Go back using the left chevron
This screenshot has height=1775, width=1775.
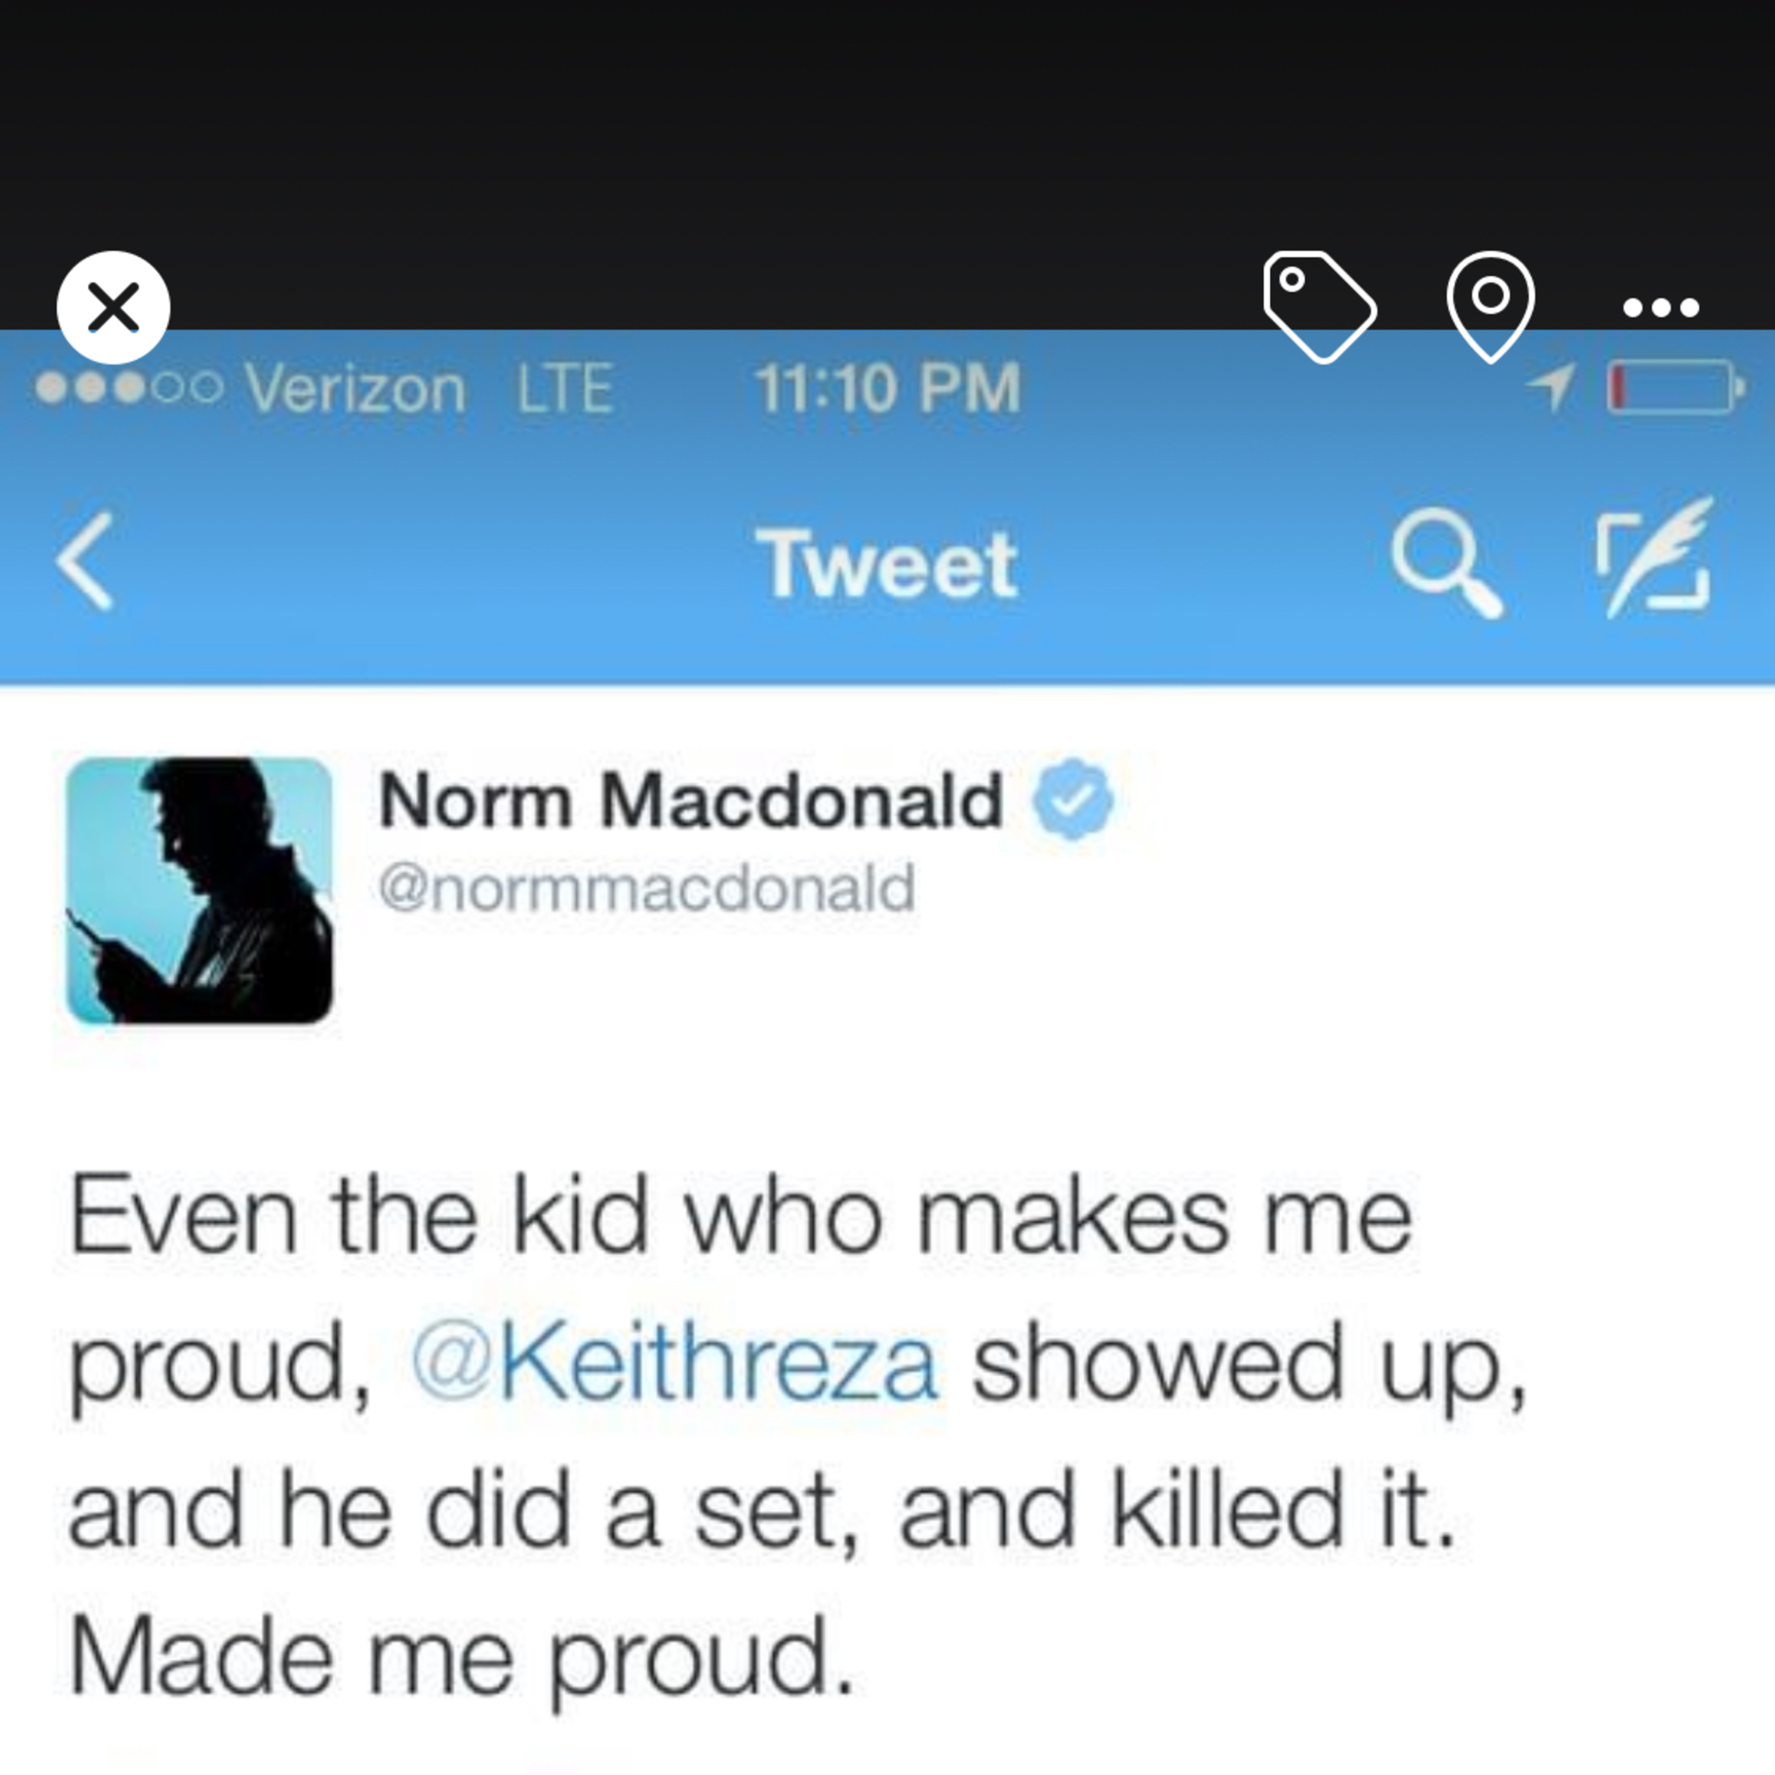coord(86,560)
